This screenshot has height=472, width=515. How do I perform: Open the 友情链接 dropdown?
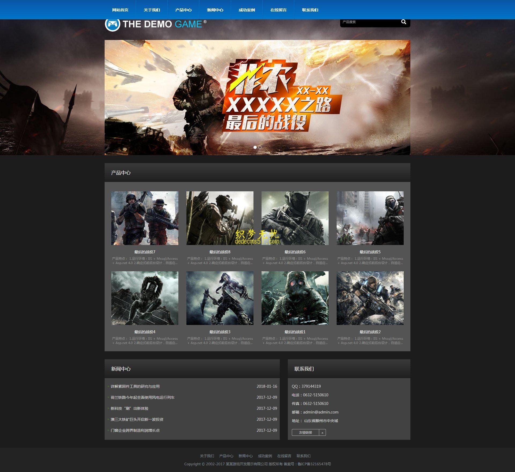pos(306,433)
